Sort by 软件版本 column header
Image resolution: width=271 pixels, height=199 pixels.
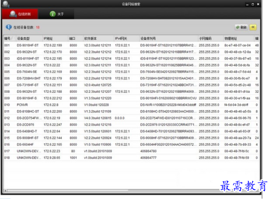click(98, 38)
